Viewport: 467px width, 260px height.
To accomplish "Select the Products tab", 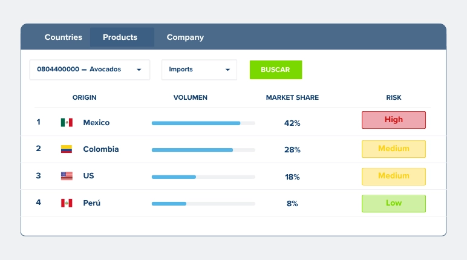I will coord(122,37).
